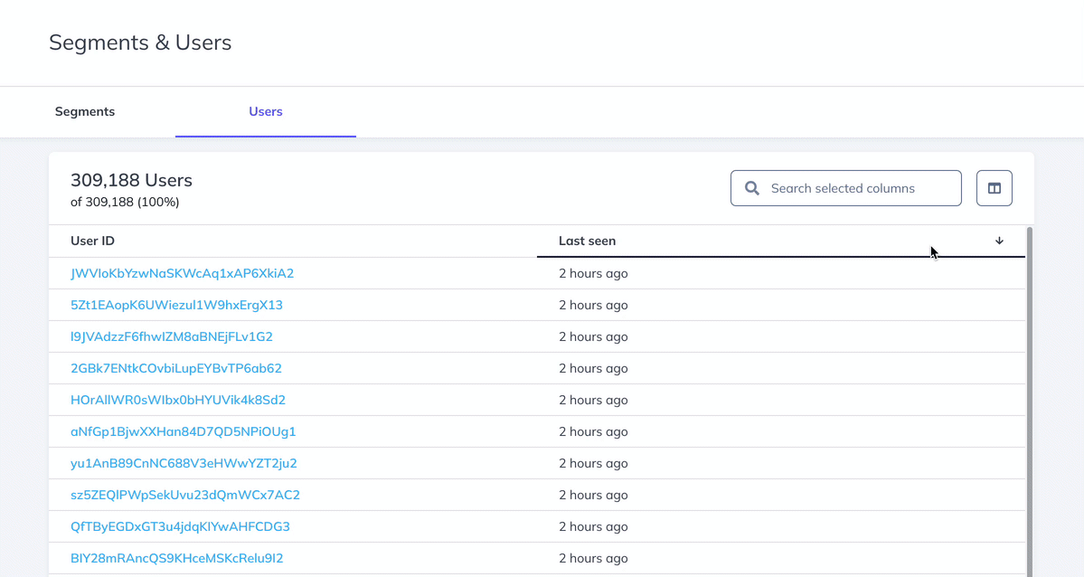Open user aNfGp1BjwXXHan84D7QD5NPiOUg1
The width and height of the screenshot is (1084, 577).
tap(184, 431)
